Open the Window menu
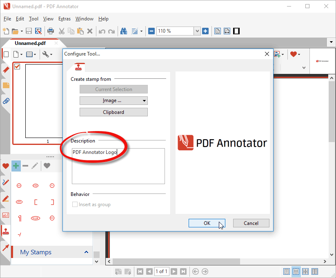The width and height of the screenshot is (336, 278). coord(85,19)
